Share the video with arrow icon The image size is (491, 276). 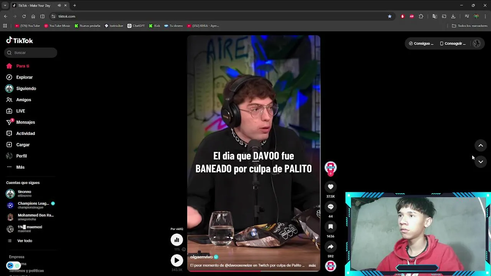tap(331, 246)
